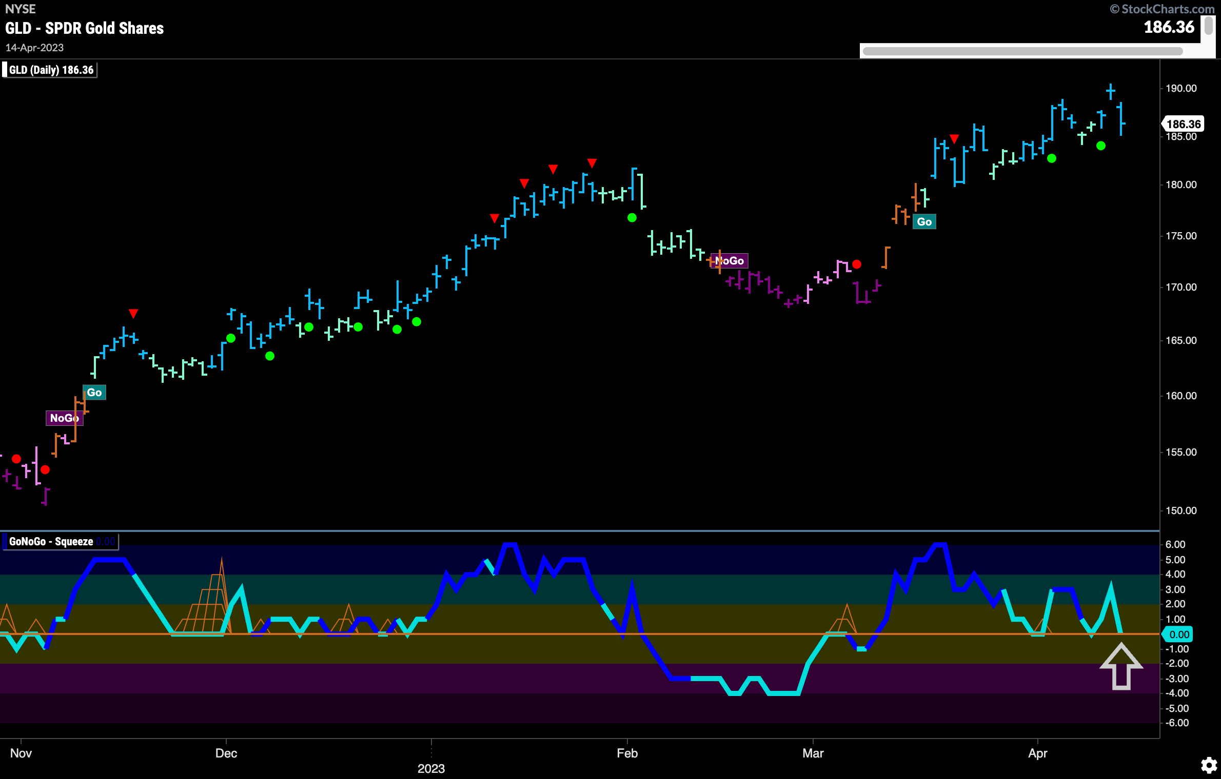Click the 190.00 price axis label
The height and width of the screenshot is (779, 1221).
[1181, 88]
